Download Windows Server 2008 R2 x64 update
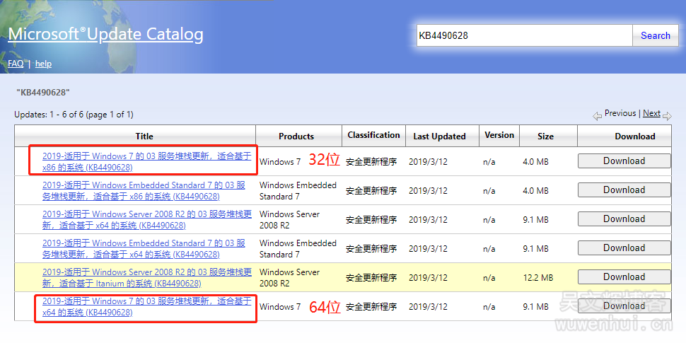The height and width of the screenshot is (343, 686). [x=624, y=219]
